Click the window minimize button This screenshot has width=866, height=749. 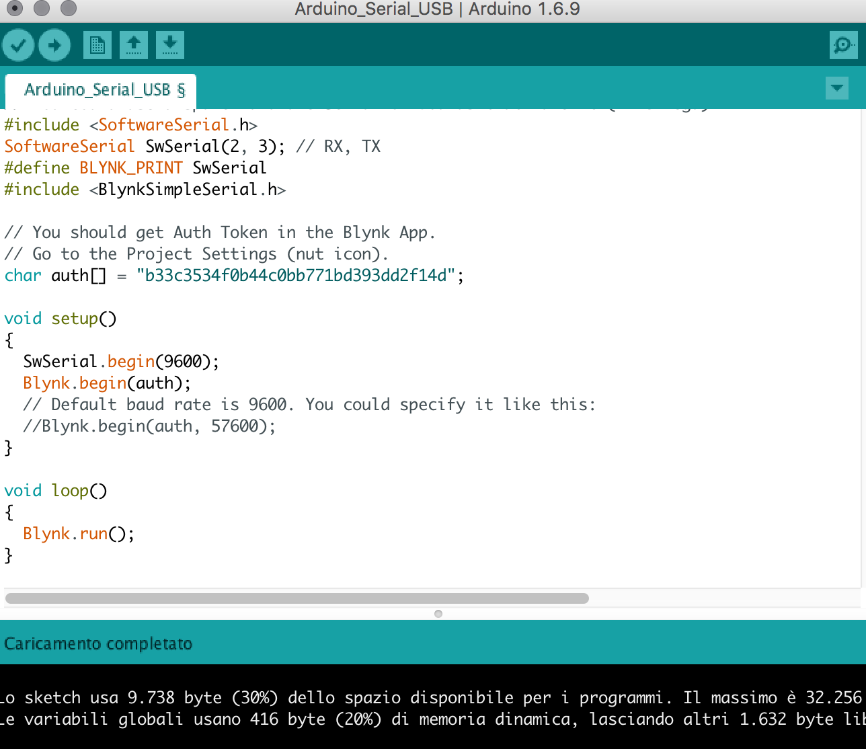click(x=42, y=9)
